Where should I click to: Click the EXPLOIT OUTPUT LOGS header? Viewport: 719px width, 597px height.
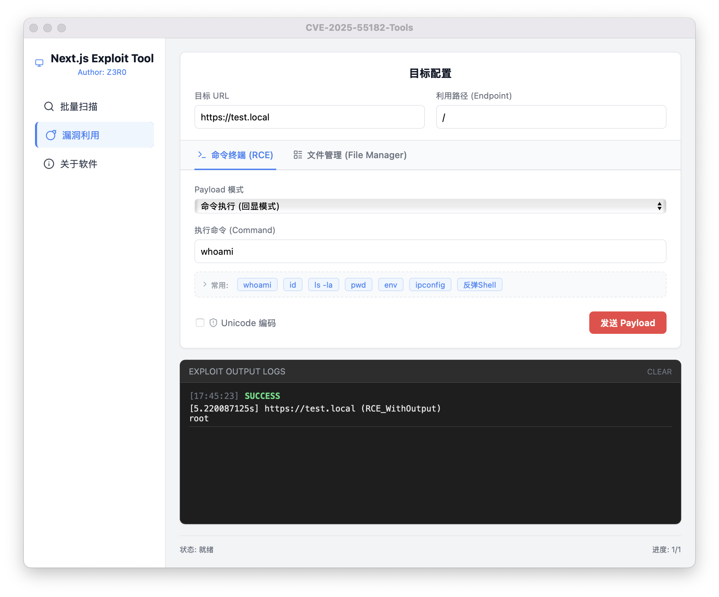coord(237,372)
